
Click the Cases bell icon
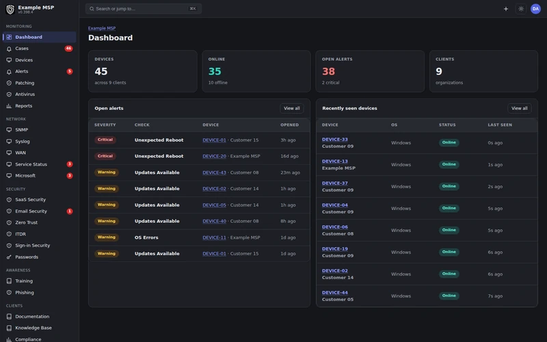tap(9, 49)
